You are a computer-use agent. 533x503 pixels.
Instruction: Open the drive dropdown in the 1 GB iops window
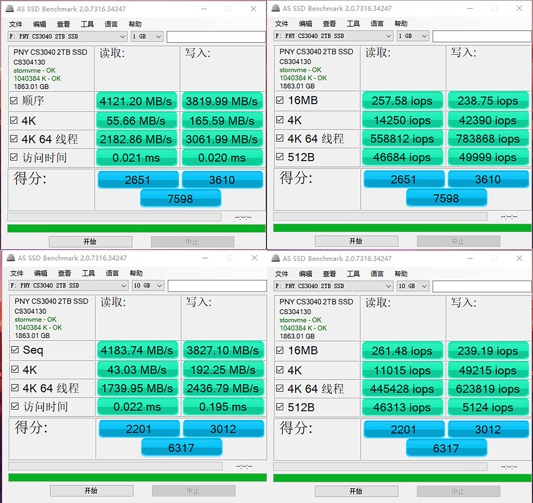(333, 36)
